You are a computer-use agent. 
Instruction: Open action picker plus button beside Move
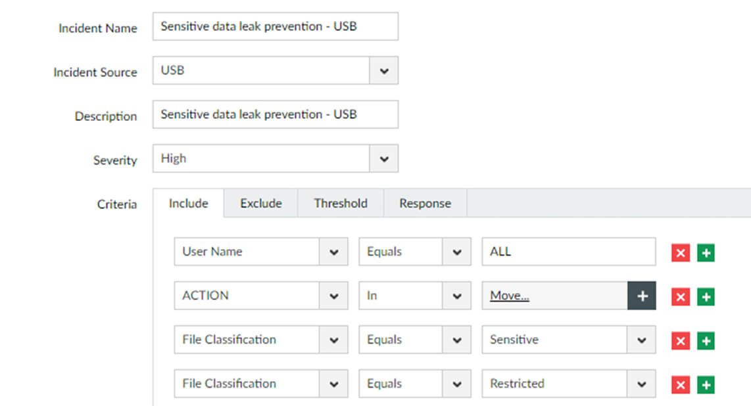click(642, 296)
